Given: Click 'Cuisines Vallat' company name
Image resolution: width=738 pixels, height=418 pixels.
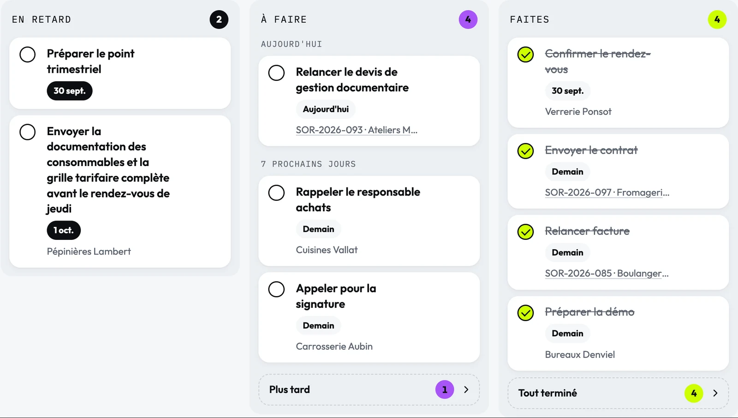Looking at the screenshot, I should (327, 250).
